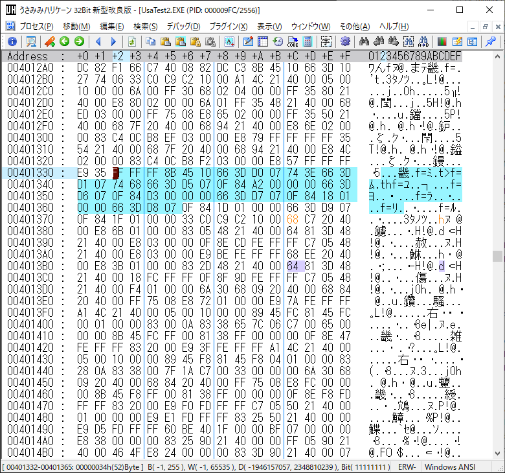Screen dimensions: 505x473
Task: Click the CODE toolbar icon
Action: [292, 41]
